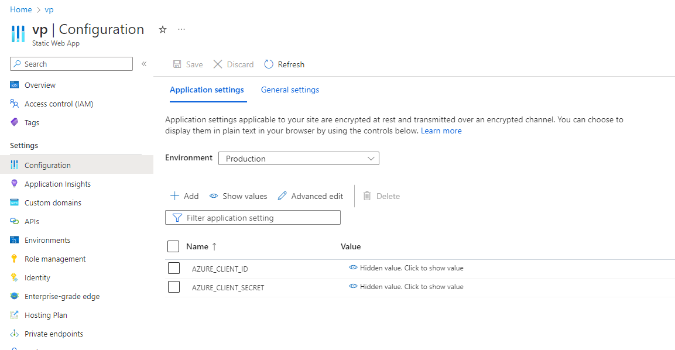Viewport: 675px width, 350px height.
Task: Click the Save button label
Action: (194, 64)
